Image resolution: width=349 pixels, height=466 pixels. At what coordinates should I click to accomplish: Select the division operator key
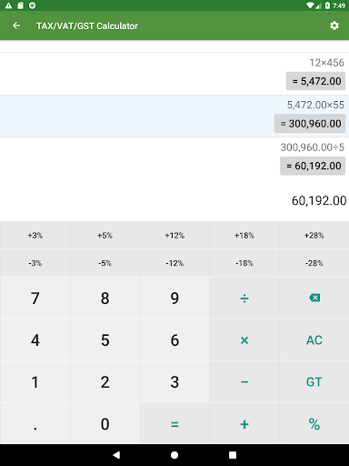point(244,298)
